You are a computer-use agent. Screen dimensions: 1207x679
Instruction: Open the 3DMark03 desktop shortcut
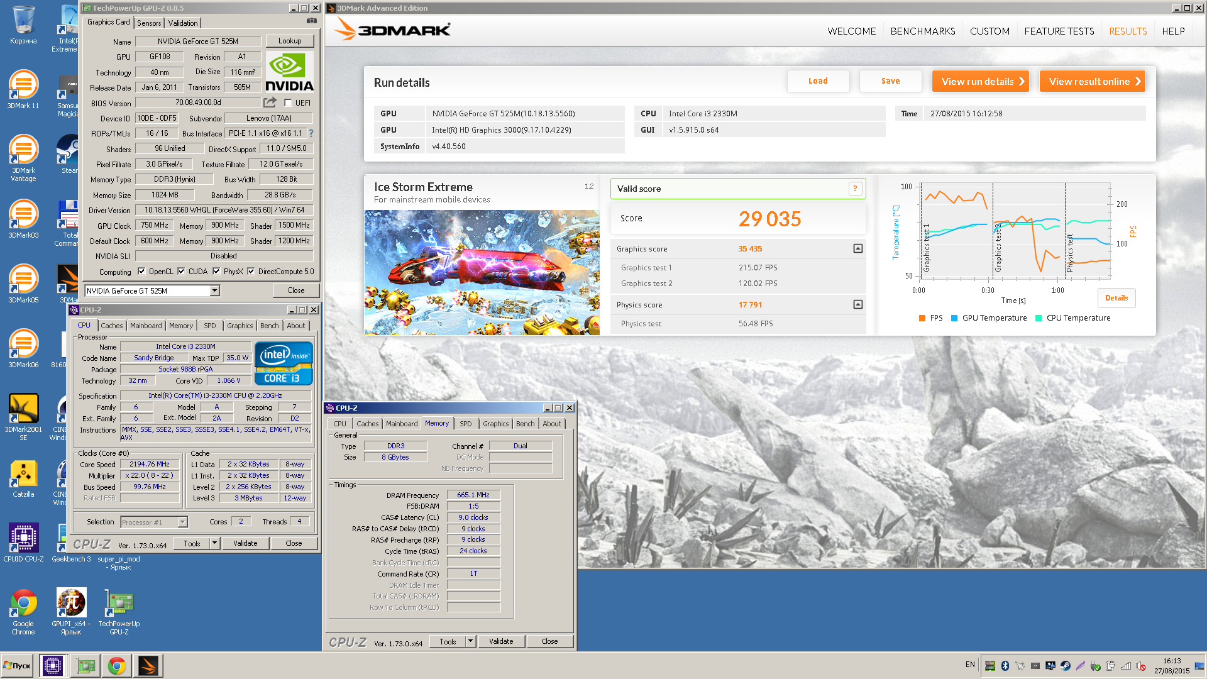23,219
